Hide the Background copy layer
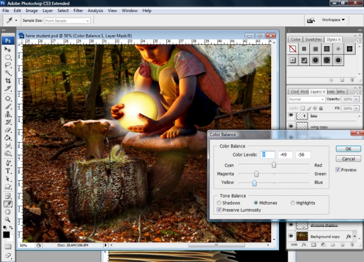This screenshot has width=364, height=262. [x=291, y=237]
